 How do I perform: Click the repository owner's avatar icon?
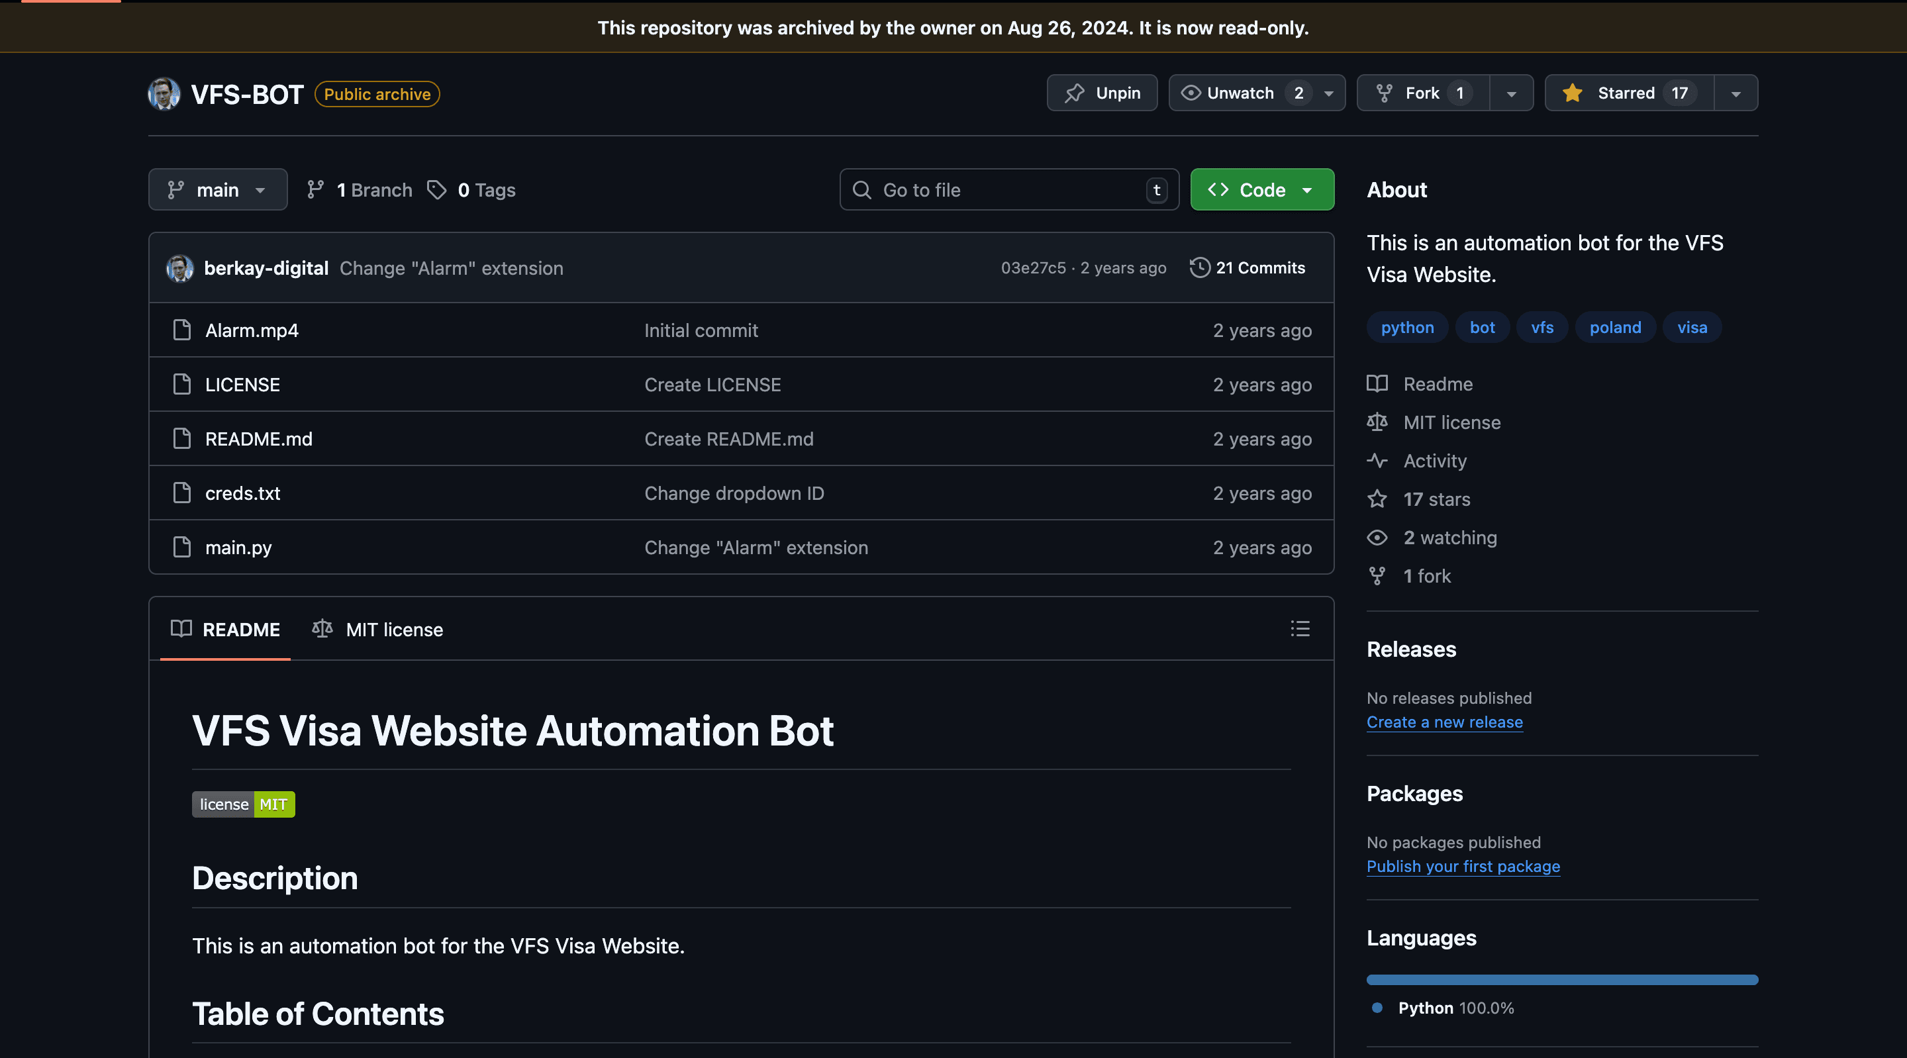pos(164,93)
